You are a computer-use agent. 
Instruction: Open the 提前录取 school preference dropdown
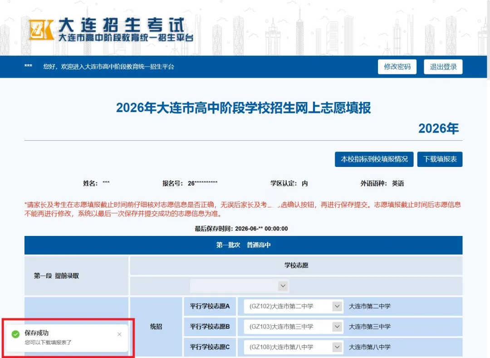(240, 286)
